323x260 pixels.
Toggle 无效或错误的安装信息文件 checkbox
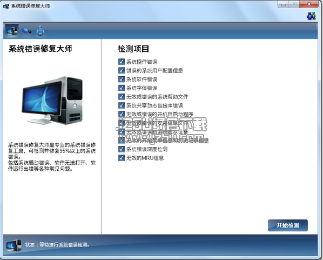pos(122,123)
